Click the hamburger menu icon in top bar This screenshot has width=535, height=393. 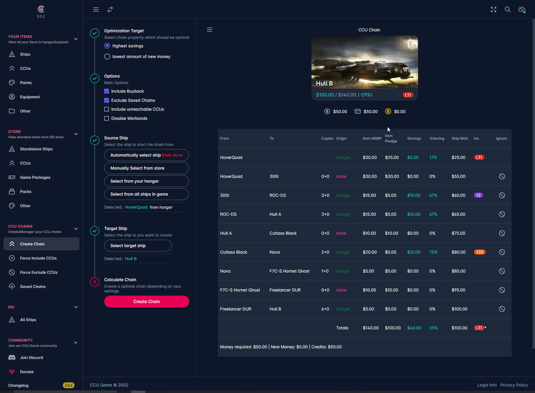(x=96, y=9)
